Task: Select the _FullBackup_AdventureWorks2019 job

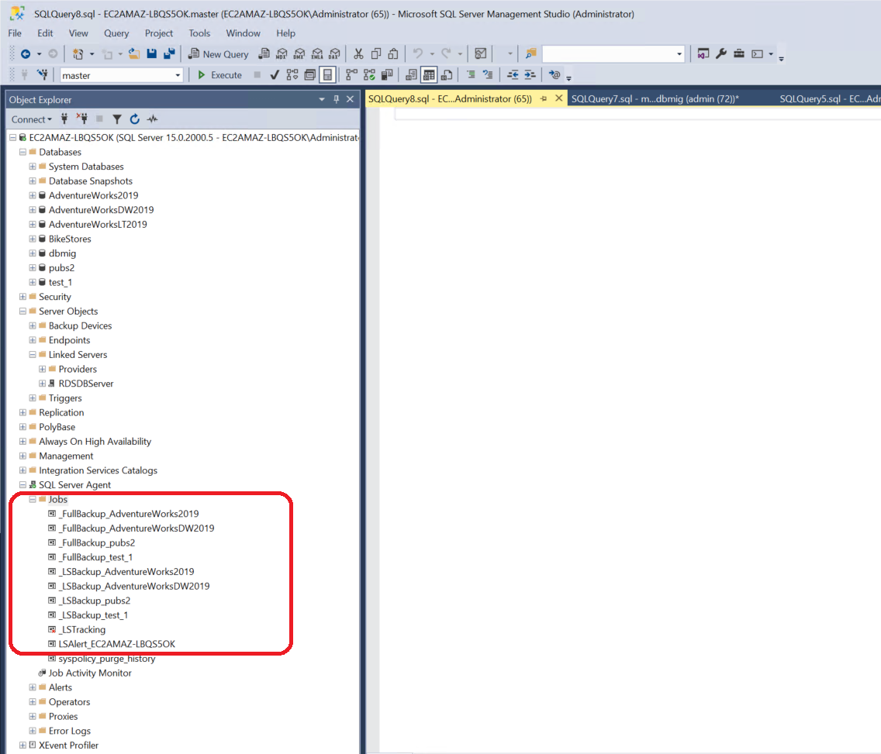Action: tap(129, 515)
